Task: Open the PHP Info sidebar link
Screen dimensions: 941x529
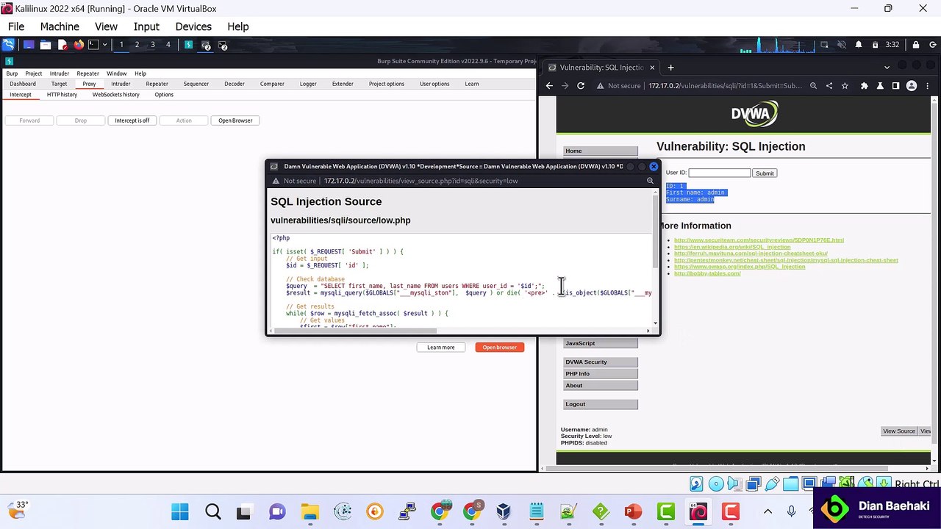Action: coord(601,373)
